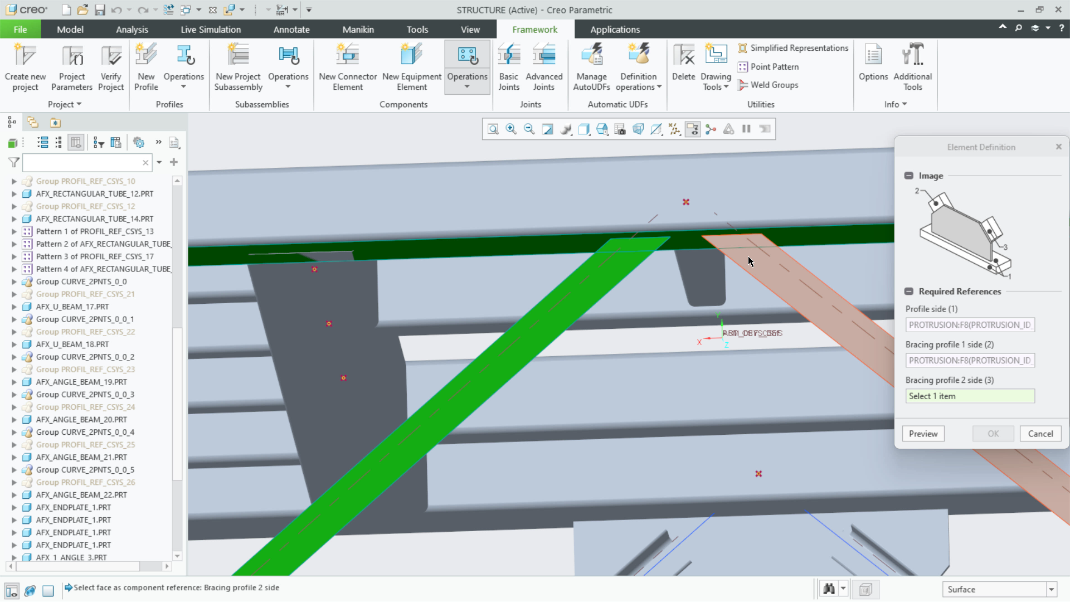Open the Applications ribbon tab
Screen dimensions: 1070x602
tap(614, 29)
